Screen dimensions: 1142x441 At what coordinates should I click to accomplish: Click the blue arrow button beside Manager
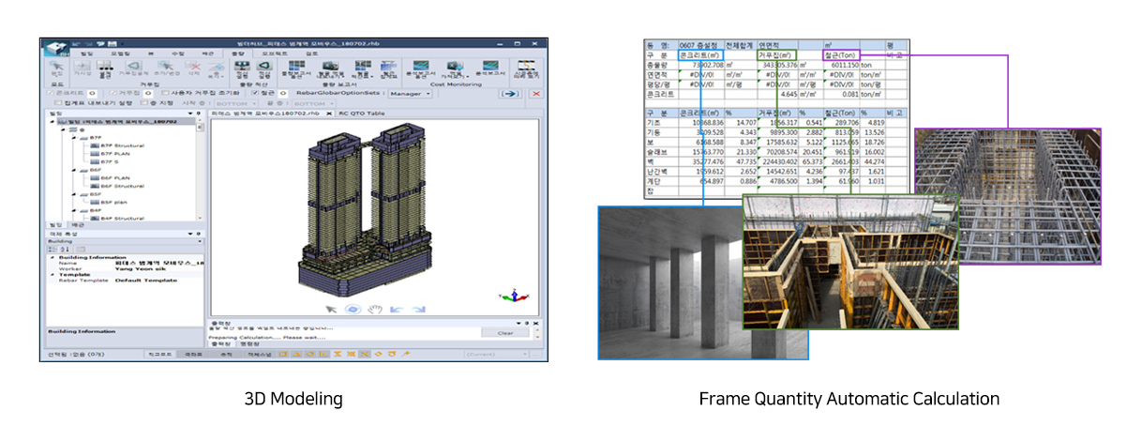tap(510, 94)
